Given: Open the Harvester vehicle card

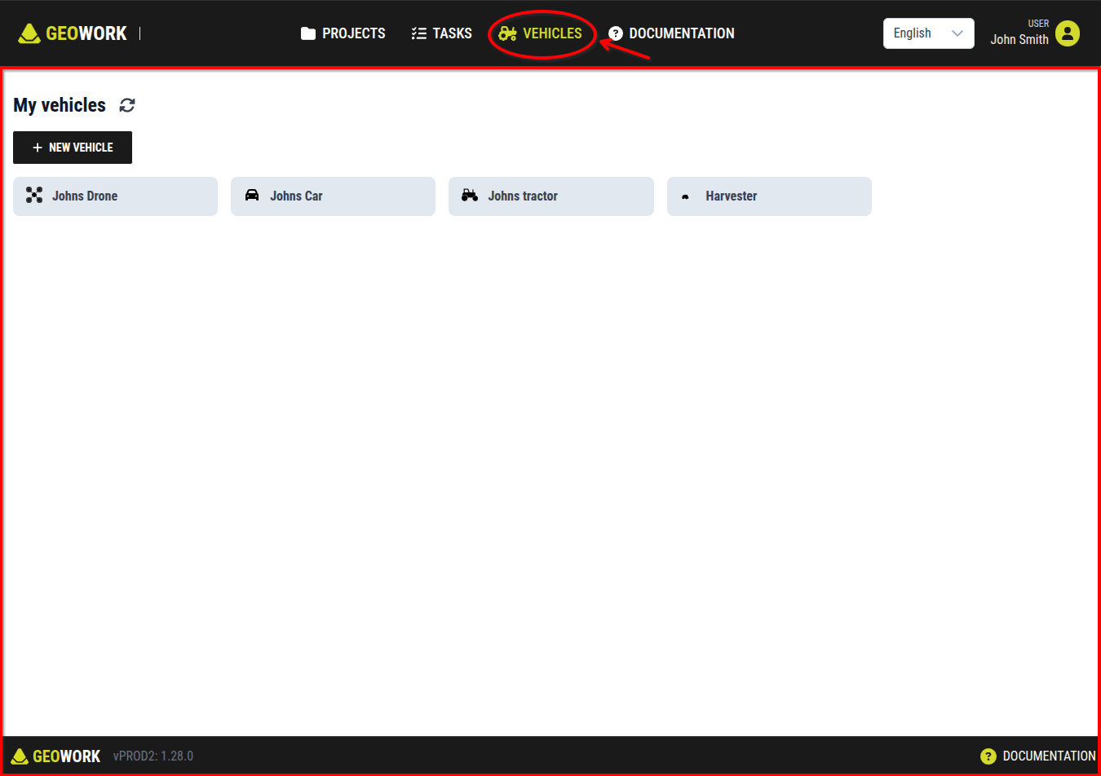Looking at the screenshot, I should pyautogui.click(x=769, y=196).
